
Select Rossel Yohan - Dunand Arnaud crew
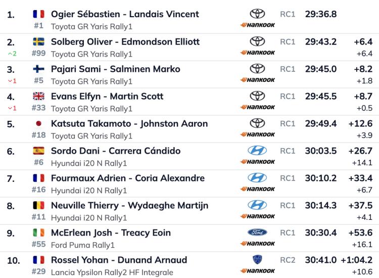coord(119,260)
